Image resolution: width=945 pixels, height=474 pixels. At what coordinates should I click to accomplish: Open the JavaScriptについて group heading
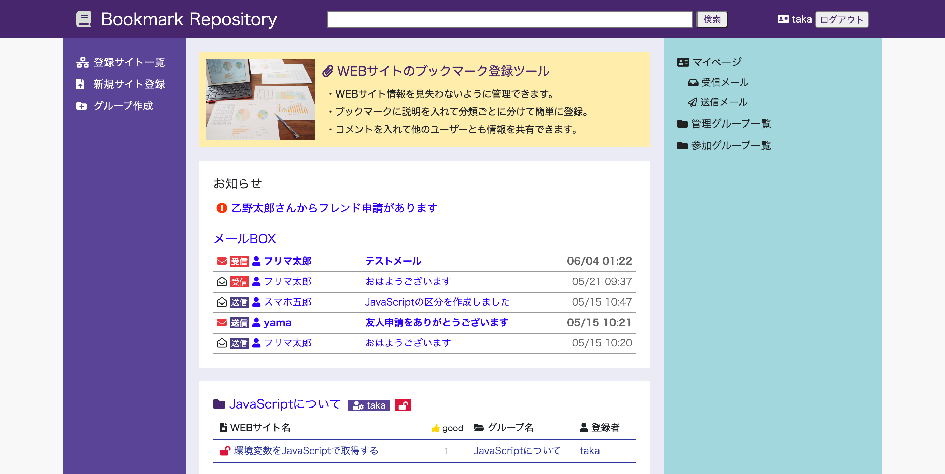285,404
